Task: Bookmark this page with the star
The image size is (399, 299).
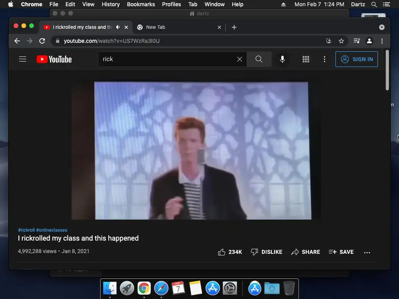Action: (x=341, y=41)
